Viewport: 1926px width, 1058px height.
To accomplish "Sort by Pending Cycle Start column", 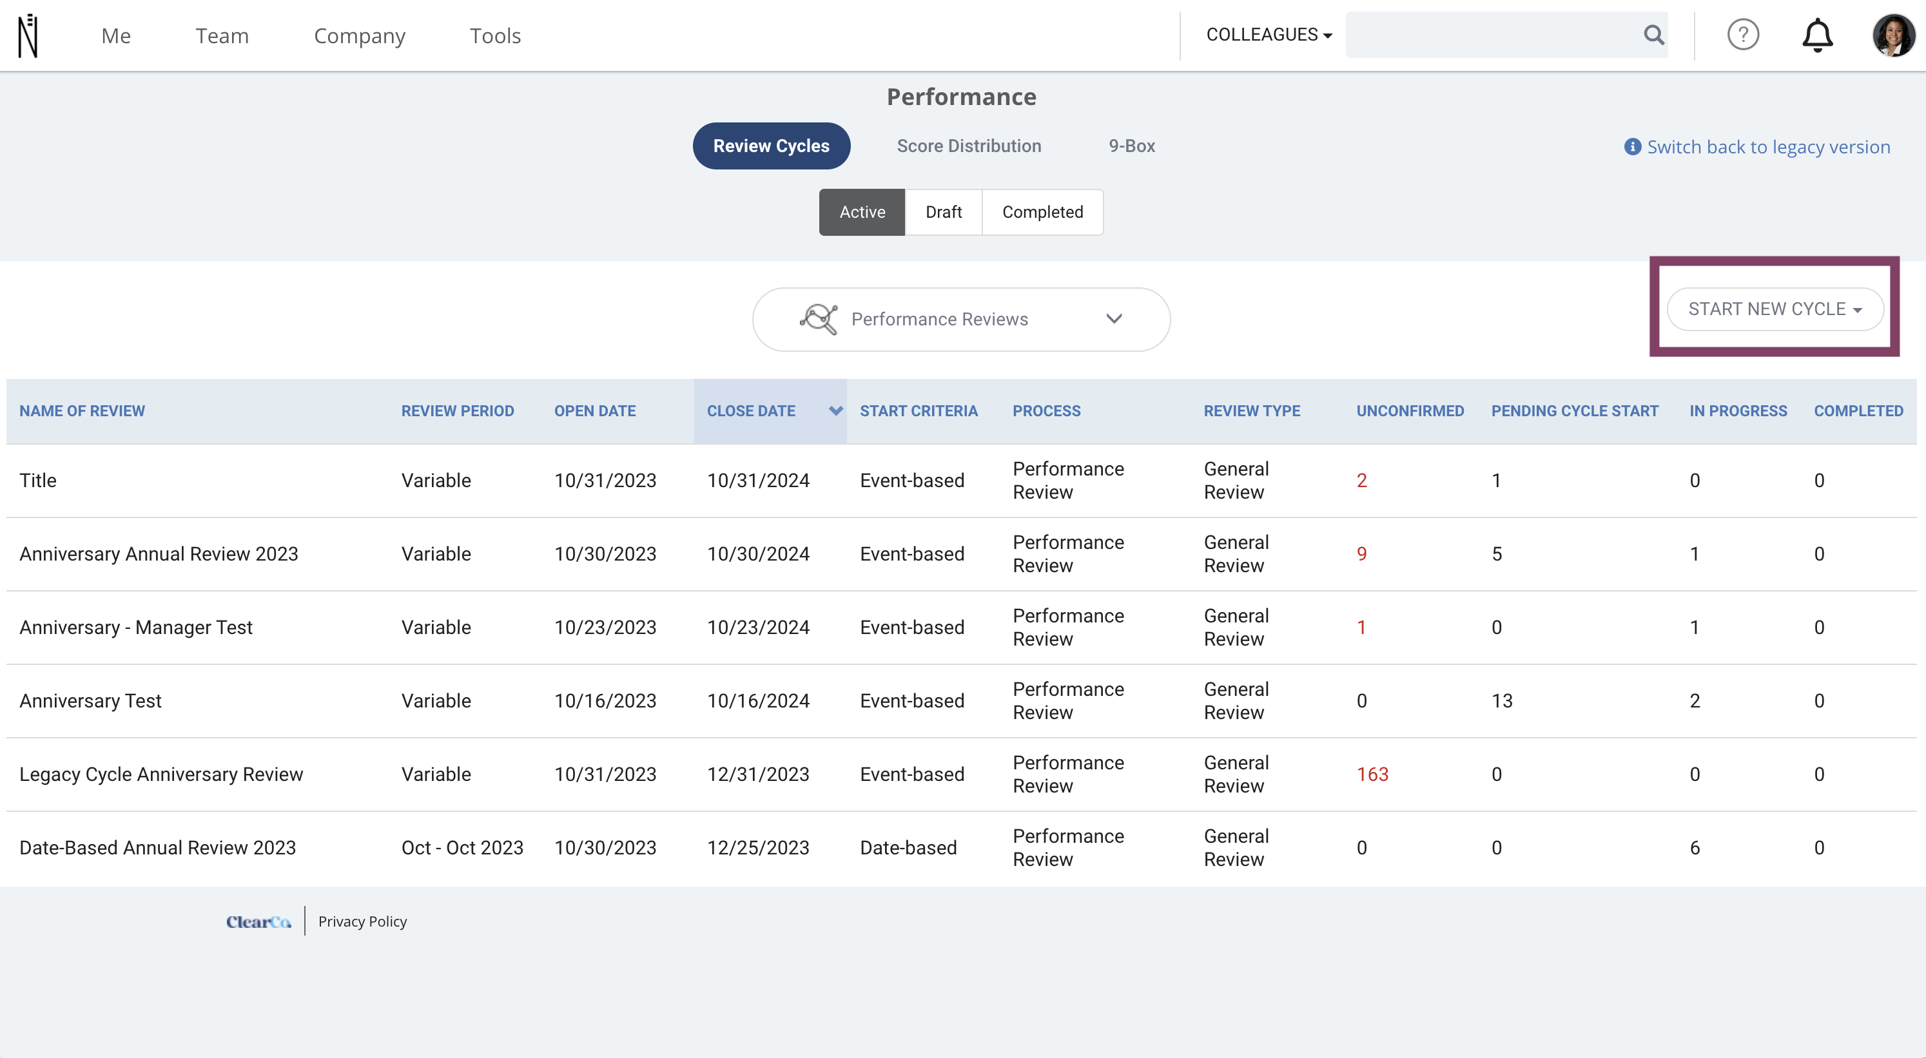I will click(1575, 410).
